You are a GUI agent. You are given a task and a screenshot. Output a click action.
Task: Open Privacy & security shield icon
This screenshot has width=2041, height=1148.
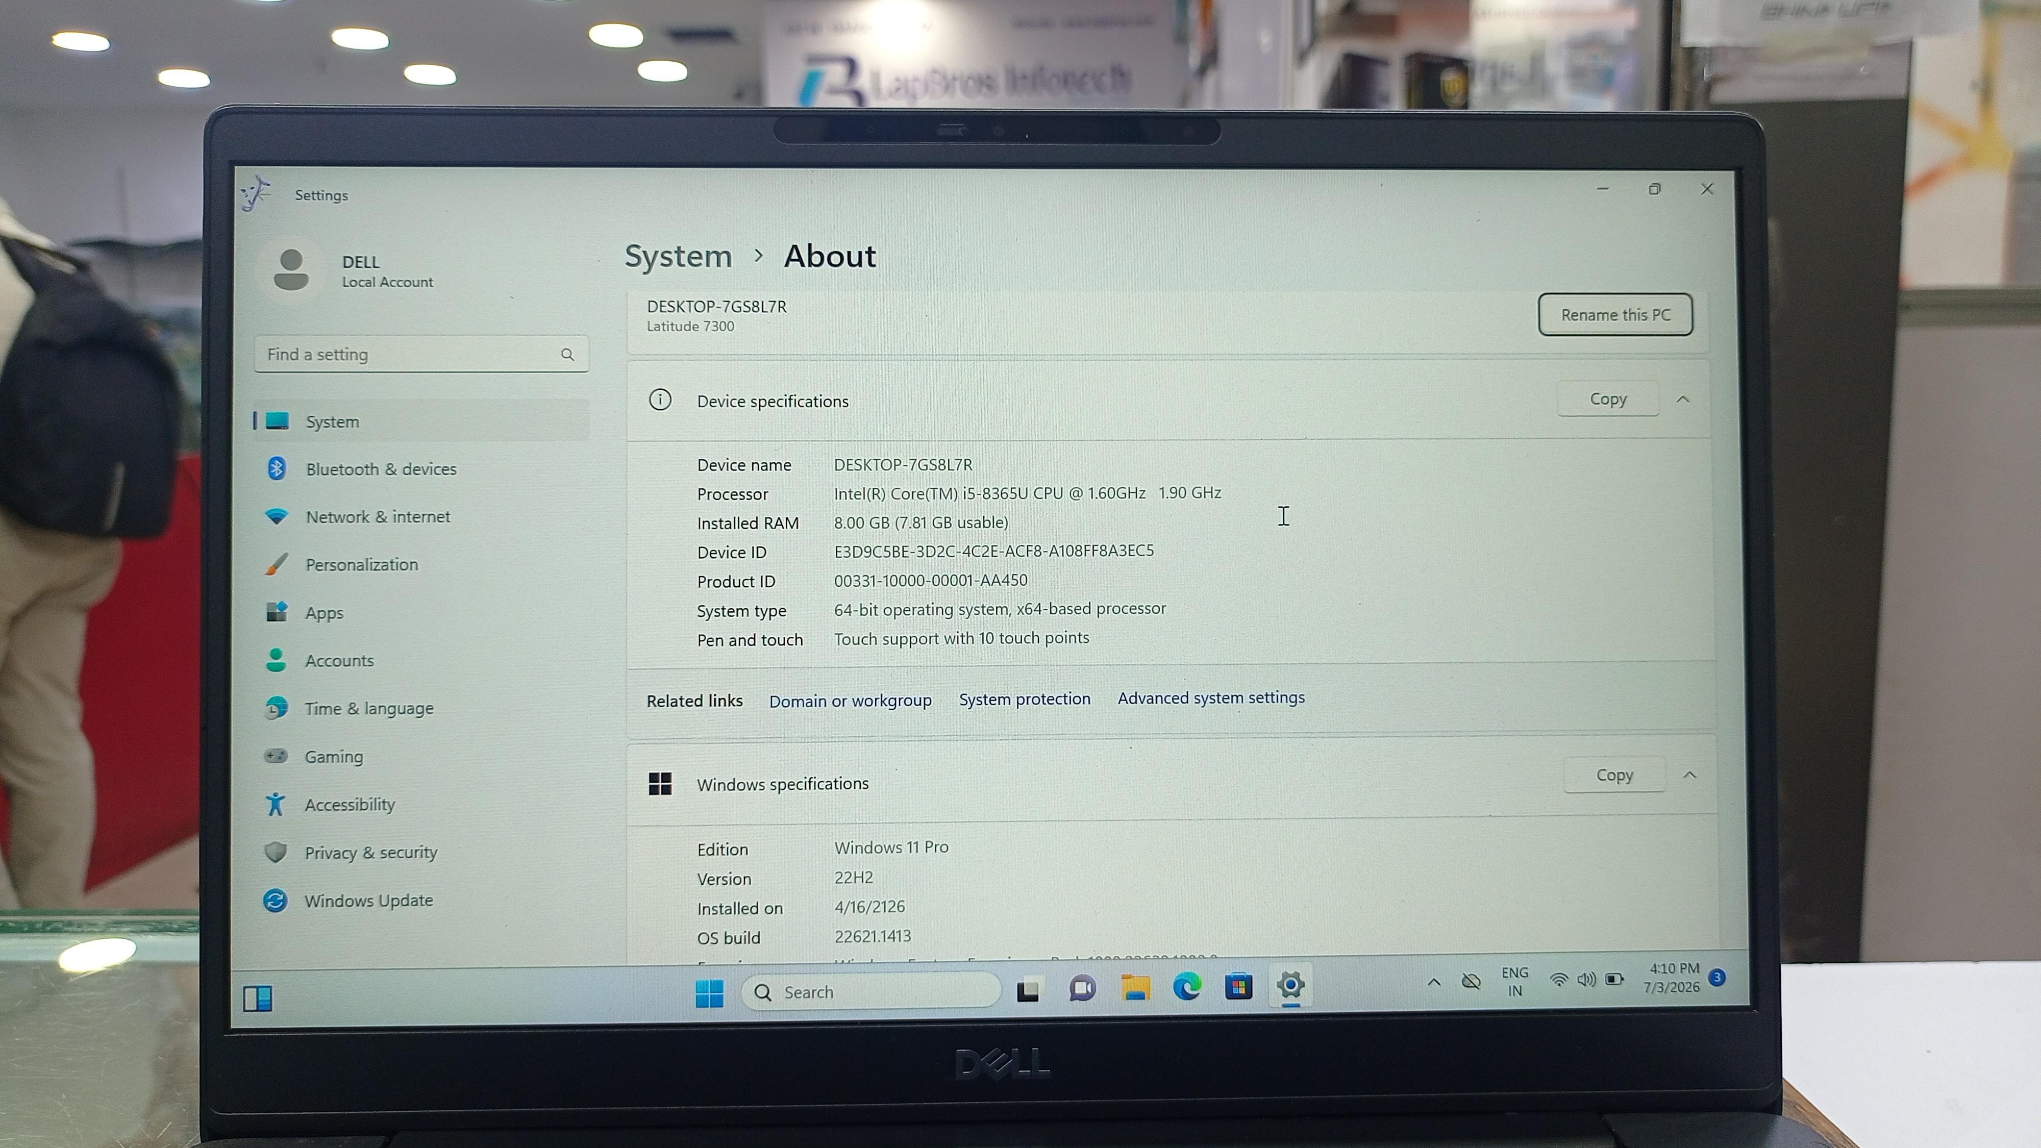[275, 853]
